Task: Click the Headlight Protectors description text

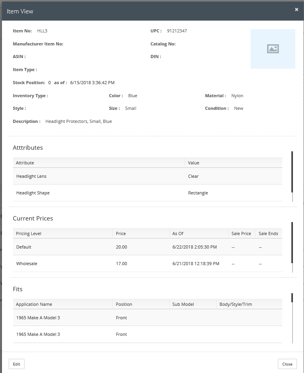Action: pos(79,121)
